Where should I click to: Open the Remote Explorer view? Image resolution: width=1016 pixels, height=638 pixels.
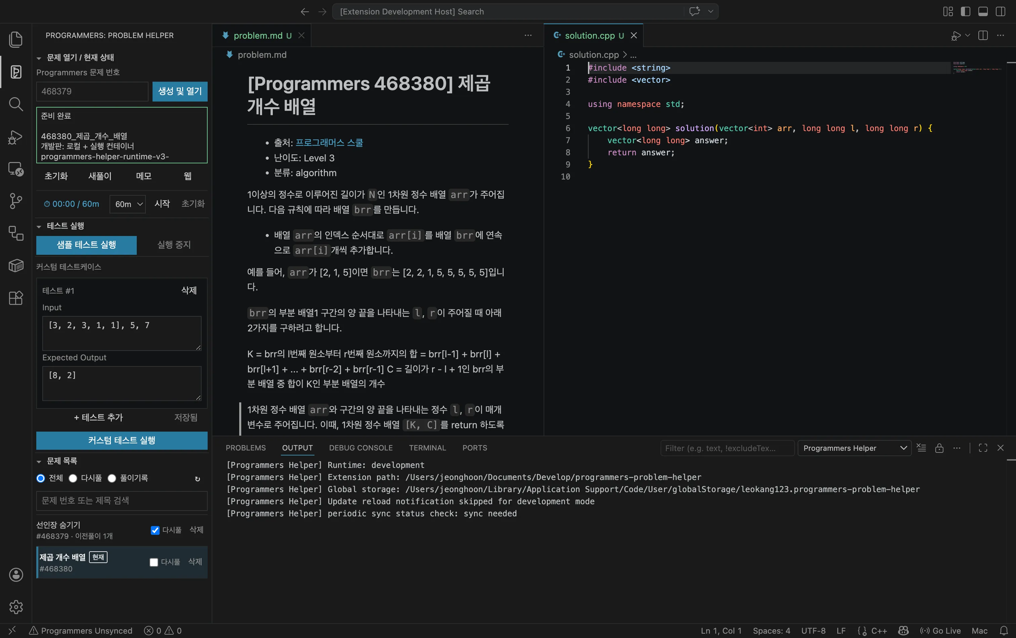15,169
